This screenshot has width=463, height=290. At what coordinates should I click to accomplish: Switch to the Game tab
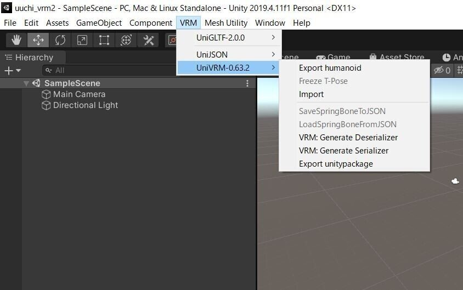333,57
